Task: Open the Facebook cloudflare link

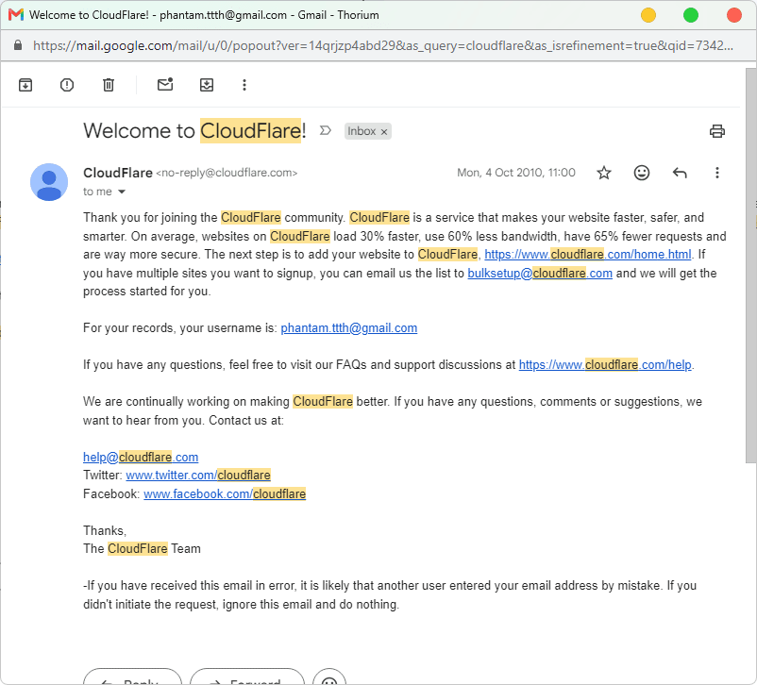Action: click(225, 494)
